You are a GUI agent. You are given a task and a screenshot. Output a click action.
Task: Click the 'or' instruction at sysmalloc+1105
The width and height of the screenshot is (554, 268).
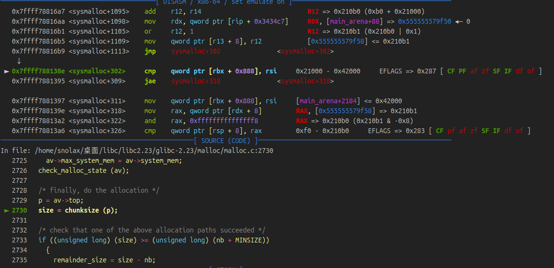(148, 31)
